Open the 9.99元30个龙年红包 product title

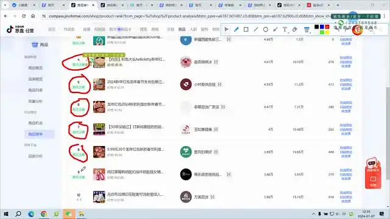click(136, 149)
